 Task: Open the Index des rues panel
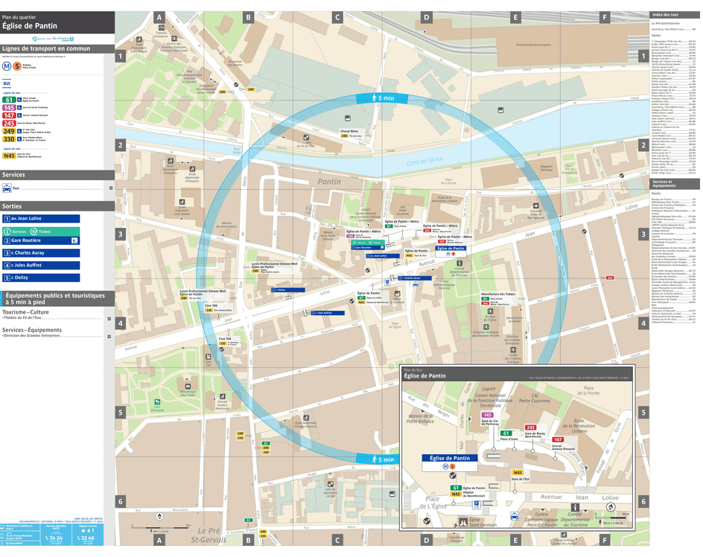[674, 13]
